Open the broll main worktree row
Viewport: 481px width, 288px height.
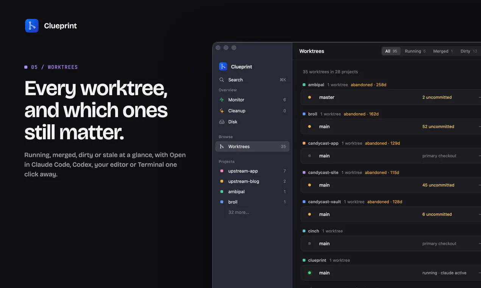tap(391, 127)
